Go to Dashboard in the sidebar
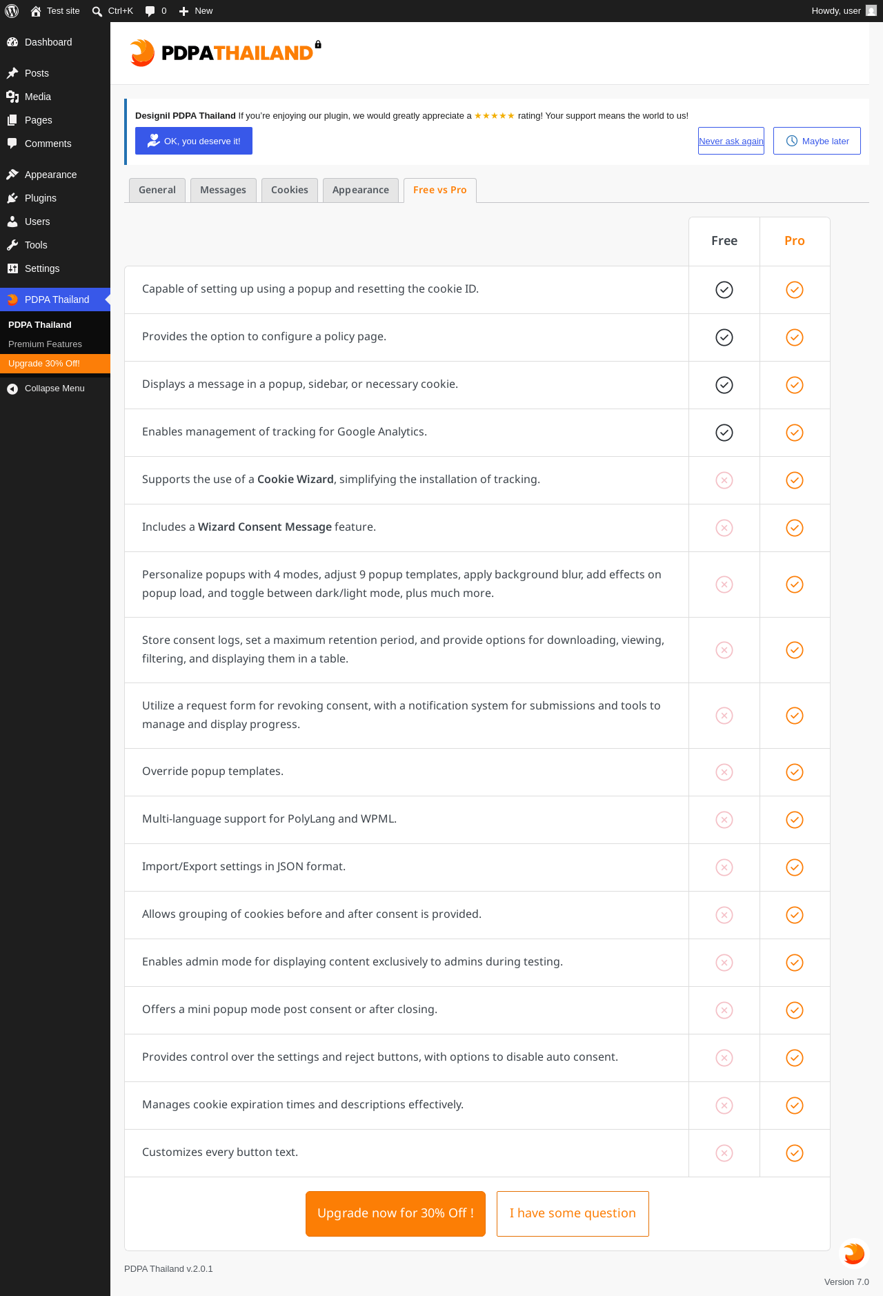The image size is (883, 1296). 55,42
